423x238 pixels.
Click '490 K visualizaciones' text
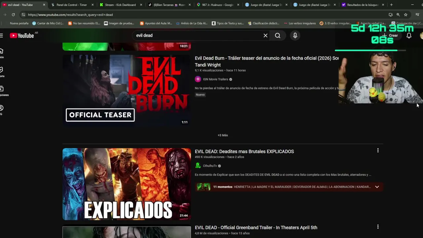coord(210,157)
